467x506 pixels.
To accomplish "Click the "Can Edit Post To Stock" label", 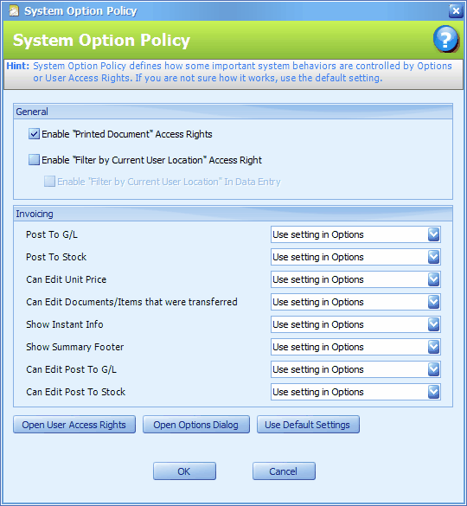I will point(76,392).
